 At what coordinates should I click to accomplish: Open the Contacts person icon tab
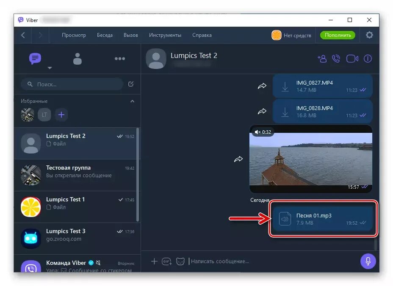tap(77, 59)
